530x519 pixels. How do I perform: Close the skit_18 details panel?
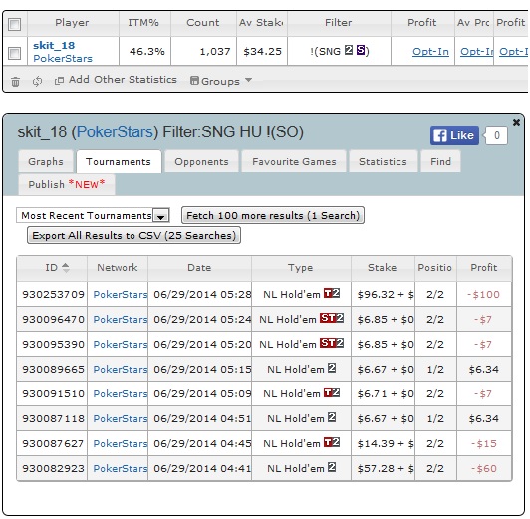pos(516,122)
